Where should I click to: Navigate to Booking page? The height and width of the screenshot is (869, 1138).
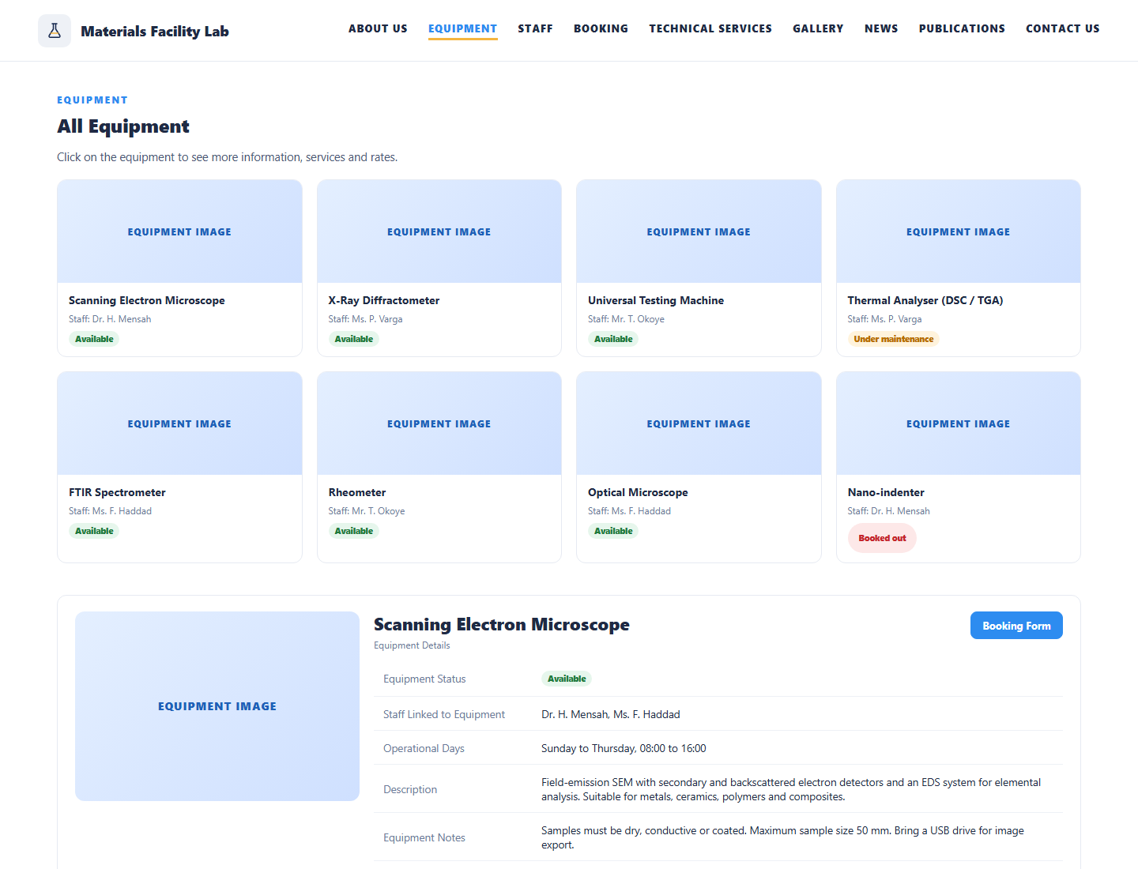click(601, 28)
